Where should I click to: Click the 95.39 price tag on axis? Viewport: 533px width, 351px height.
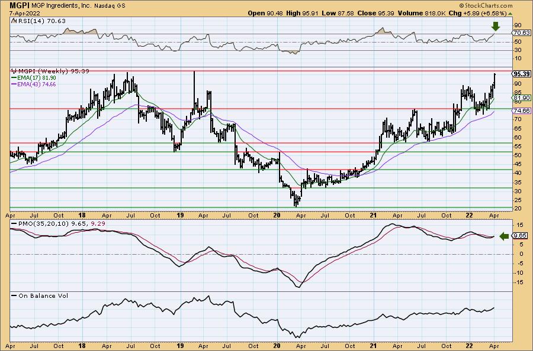point(522,74)
